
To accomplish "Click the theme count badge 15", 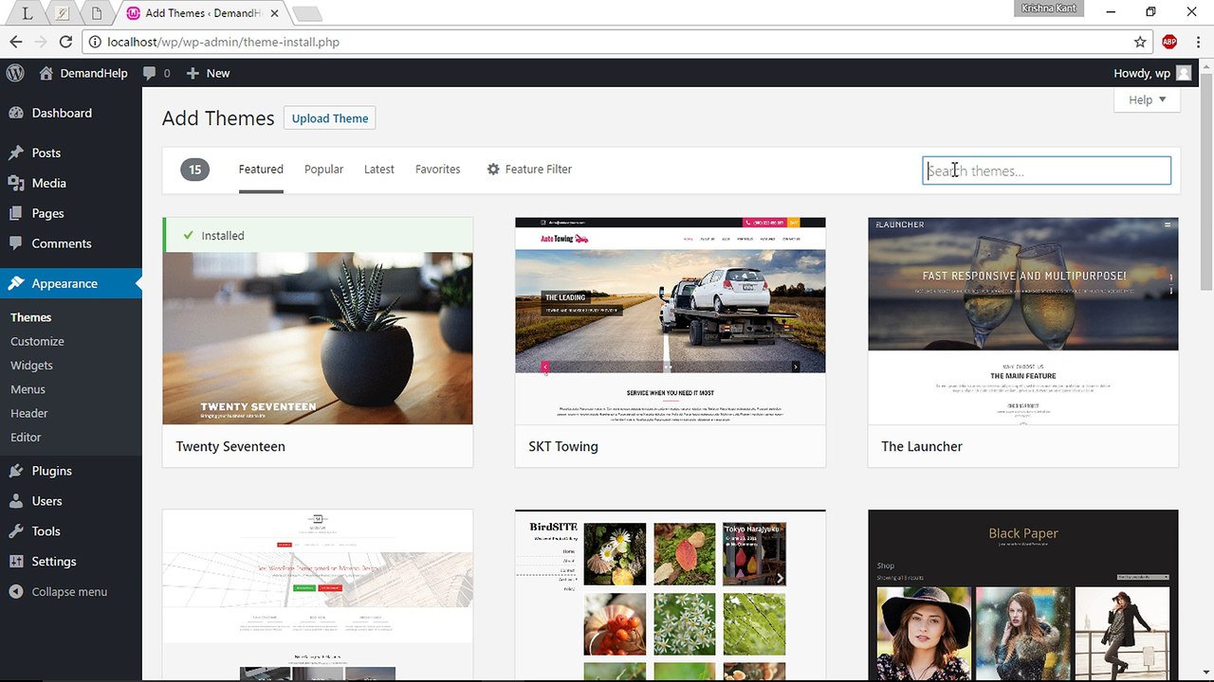I will 194,170.
